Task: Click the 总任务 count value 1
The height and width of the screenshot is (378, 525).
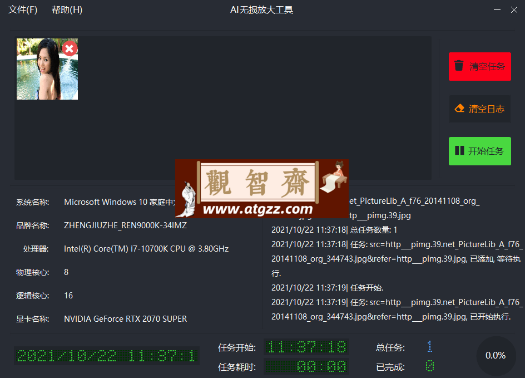Action: point(430,346)
